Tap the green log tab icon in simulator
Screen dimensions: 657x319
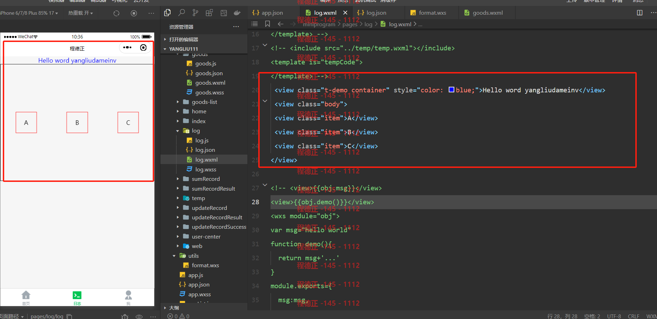pyautogui.click(x=77, y=295)
